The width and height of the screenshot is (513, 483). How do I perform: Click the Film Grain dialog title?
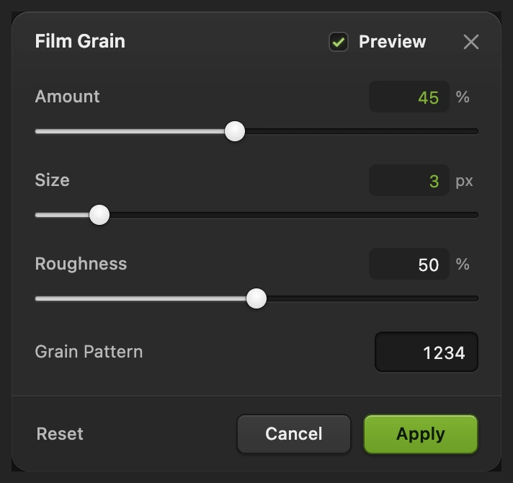coord(80,41)
